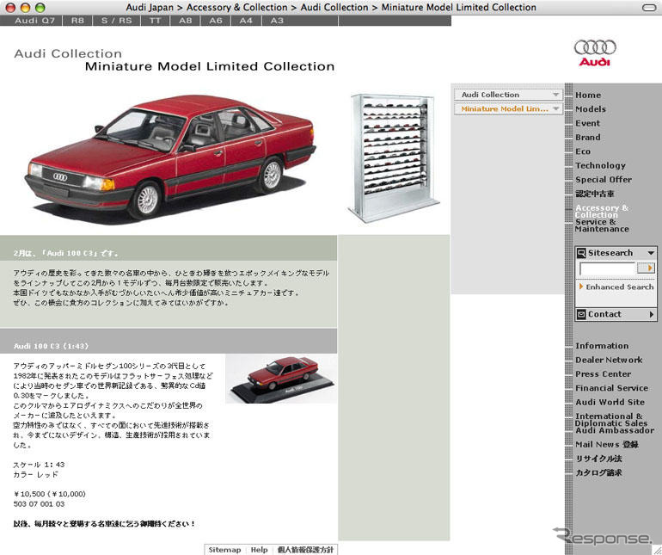The image size is (662, 555).
Task: Open the Event navigation link
Action: pos(587,123)
